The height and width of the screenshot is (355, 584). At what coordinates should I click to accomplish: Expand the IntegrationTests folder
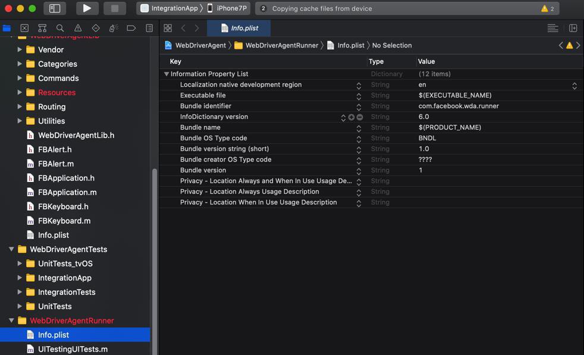(x=20, y=292)
